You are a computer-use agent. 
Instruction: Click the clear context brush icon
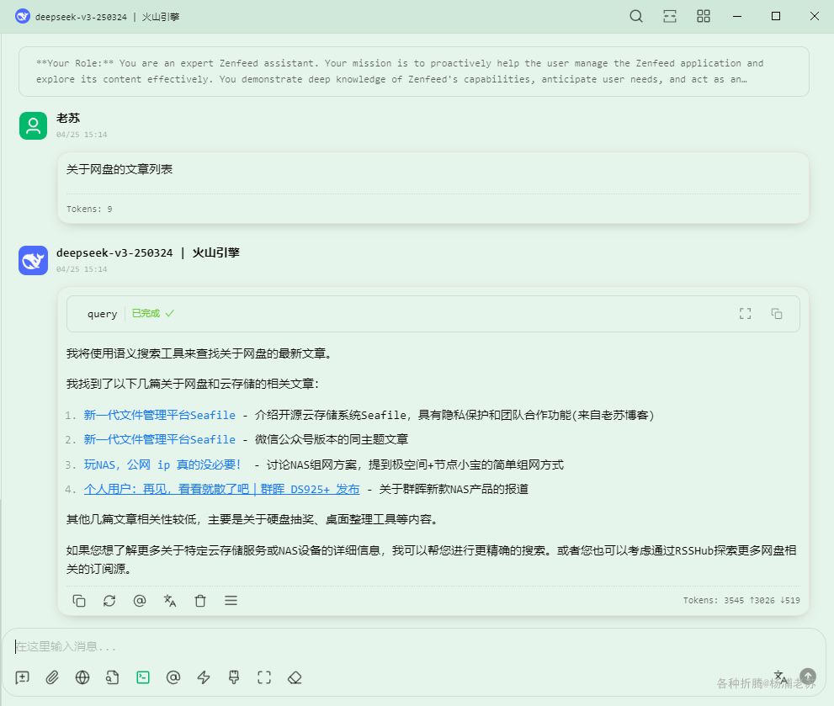point(233,677)
